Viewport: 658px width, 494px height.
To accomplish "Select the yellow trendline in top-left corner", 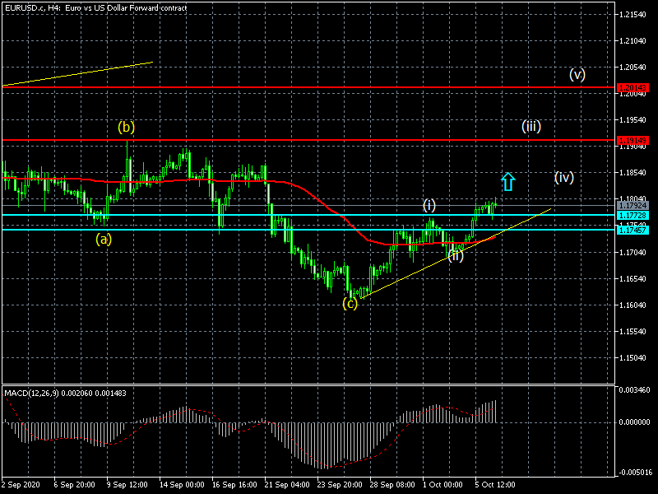I will coord(78,73).
